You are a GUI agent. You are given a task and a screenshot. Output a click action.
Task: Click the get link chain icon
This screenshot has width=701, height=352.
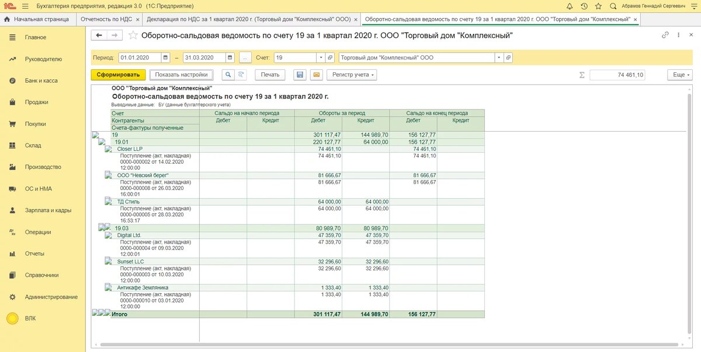pos(665,35)
